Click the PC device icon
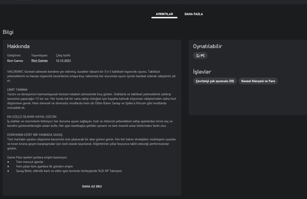Image resolution: width=307 pixels, height=199 pixels. click(x=198, y=56)
